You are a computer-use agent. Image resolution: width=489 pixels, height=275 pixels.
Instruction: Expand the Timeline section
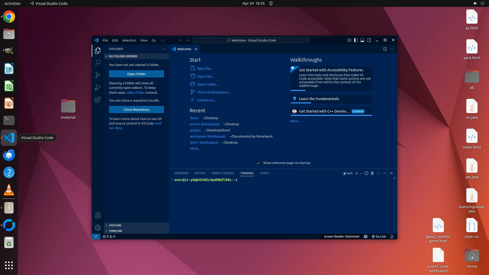(115, 231)
